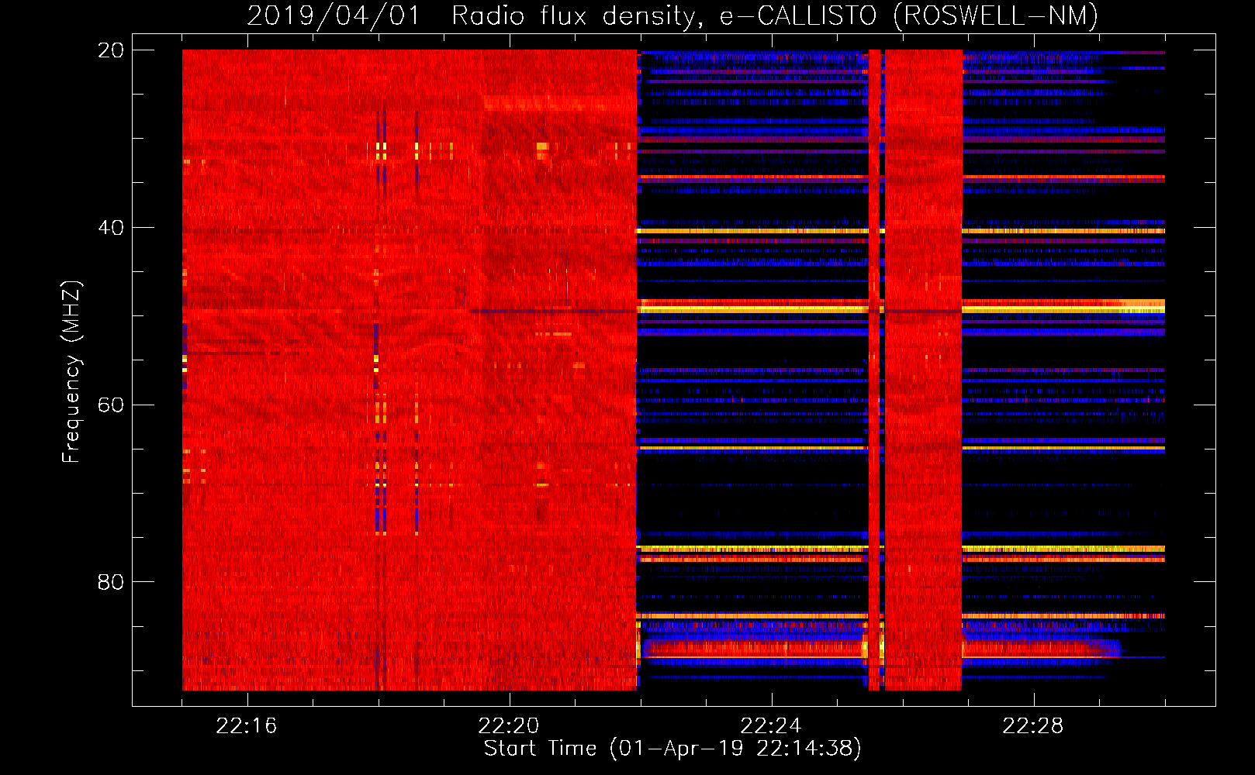Click the frequency tick label '20'
This screenshot has width=1255, height=775.
pyautogui.click(x=111, y=50)
